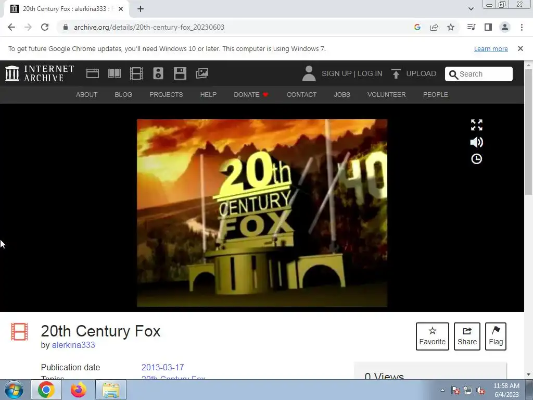Open the BLOG menu item
The width and height of the screenshot is (533, 400).
pos(123,95)
